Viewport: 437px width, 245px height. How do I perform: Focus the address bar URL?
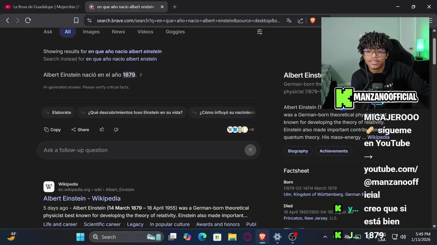click(x=188, y=20)
